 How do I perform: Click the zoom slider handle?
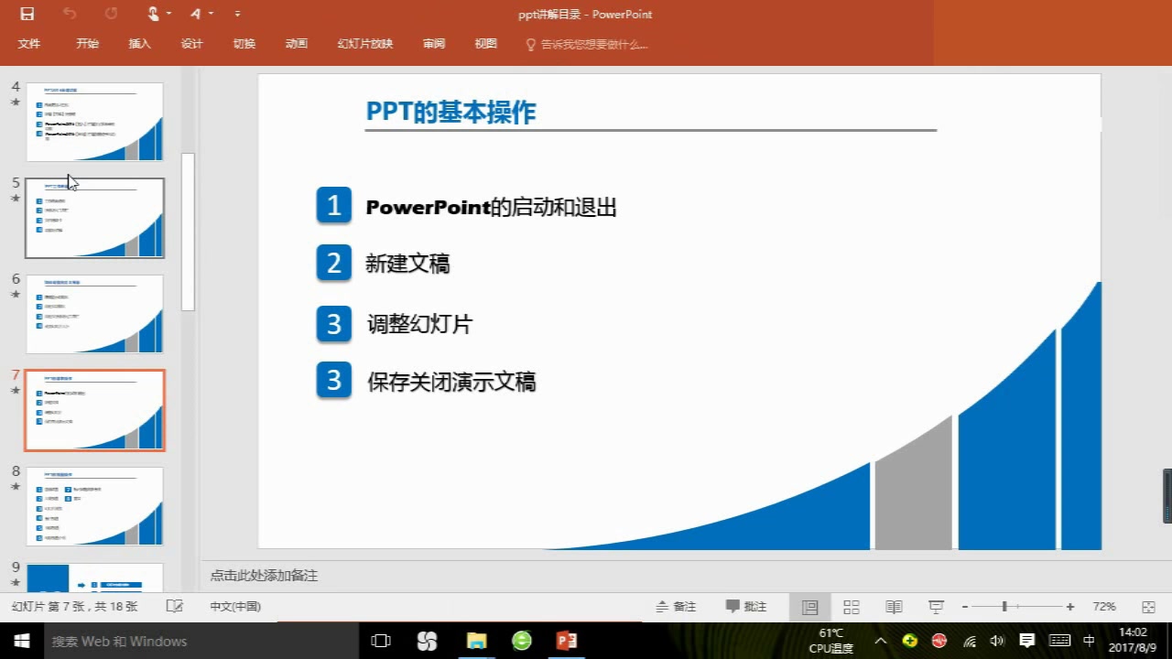coord(1004,607)
